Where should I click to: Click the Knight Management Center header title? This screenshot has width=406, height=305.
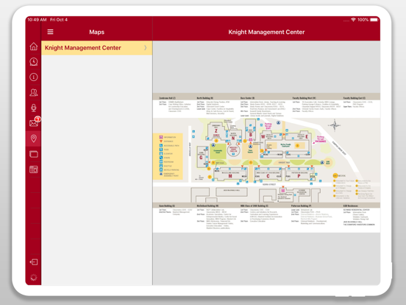266,32
